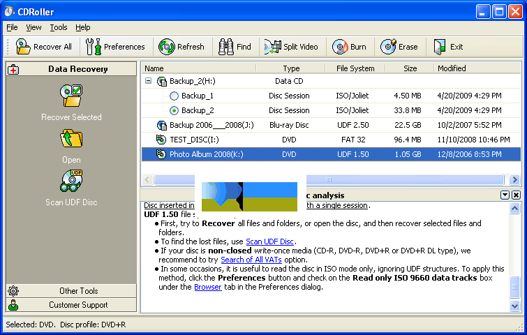Image resolution: width=527 pixels, height=335 pixels.
Task: Open Preferences from the toolbar
Action: (115, 47)
